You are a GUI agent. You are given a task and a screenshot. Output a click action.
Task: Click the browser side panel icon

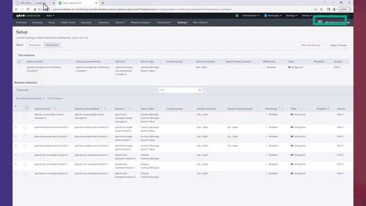(x=328, y=9)
